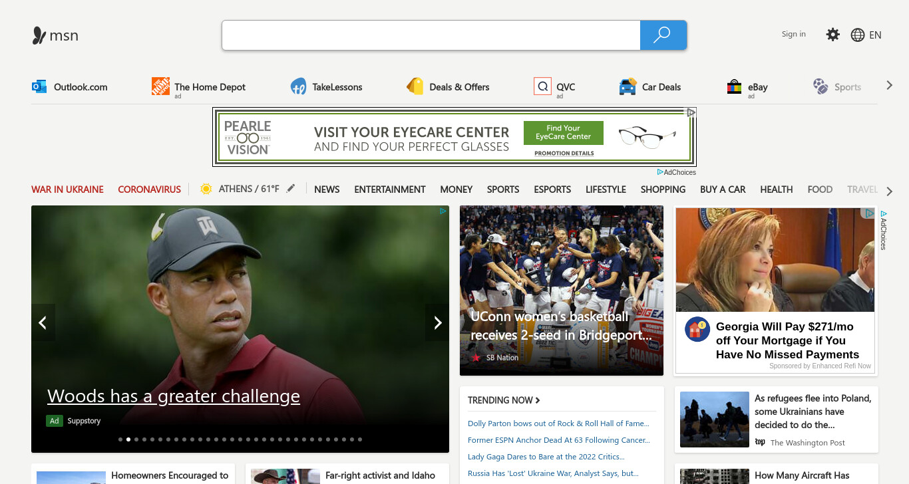Click the MSN butterfly logo
Image resolution: width=909 pixels, height=484 pixels.
pos(39,35)
